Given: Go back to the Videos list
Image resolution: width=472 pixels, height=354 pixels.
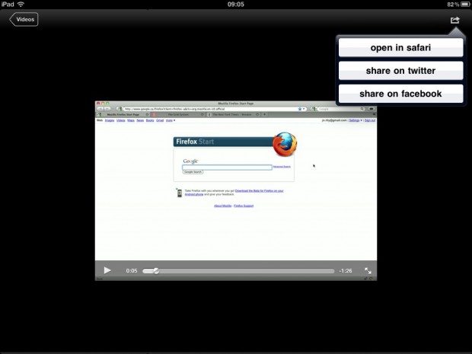Looking at the screenshot, I should pos(24,19).
